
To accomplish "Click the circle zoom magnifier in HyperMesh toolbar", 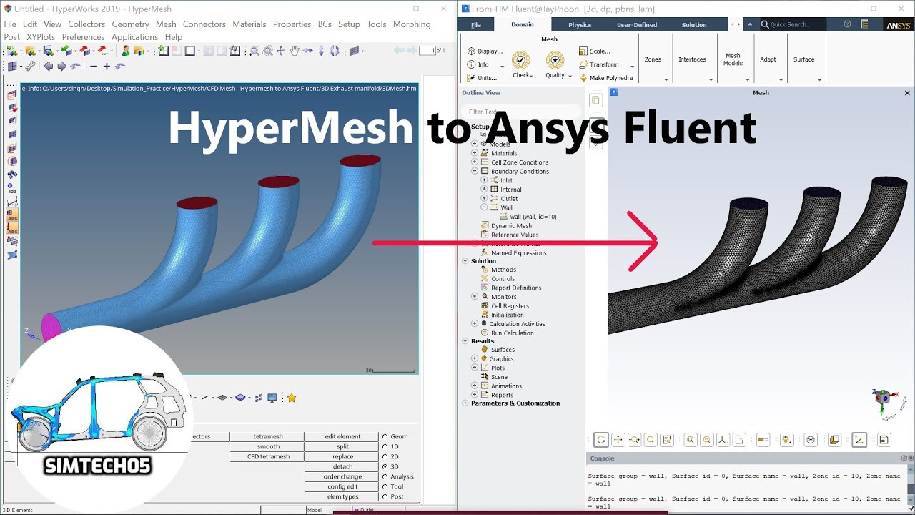I will click(x=267, y=51).
